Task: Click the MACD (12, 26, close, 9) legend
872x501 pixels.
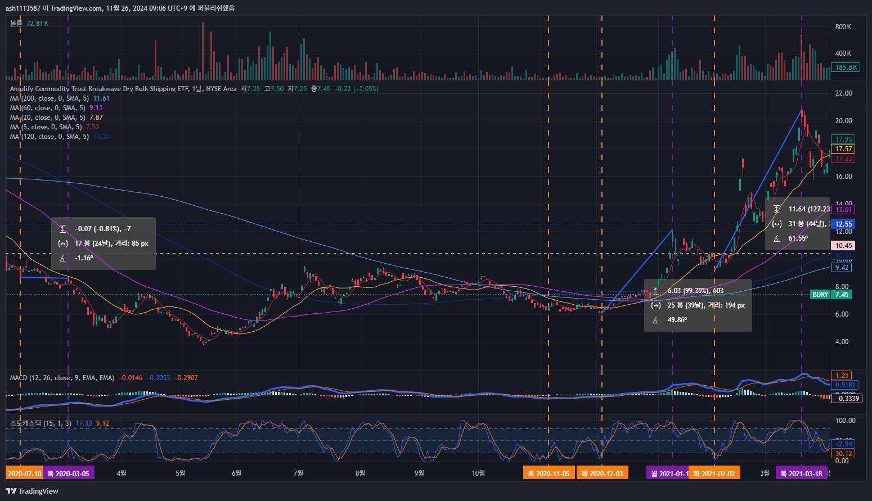Action: coord(62,378)
